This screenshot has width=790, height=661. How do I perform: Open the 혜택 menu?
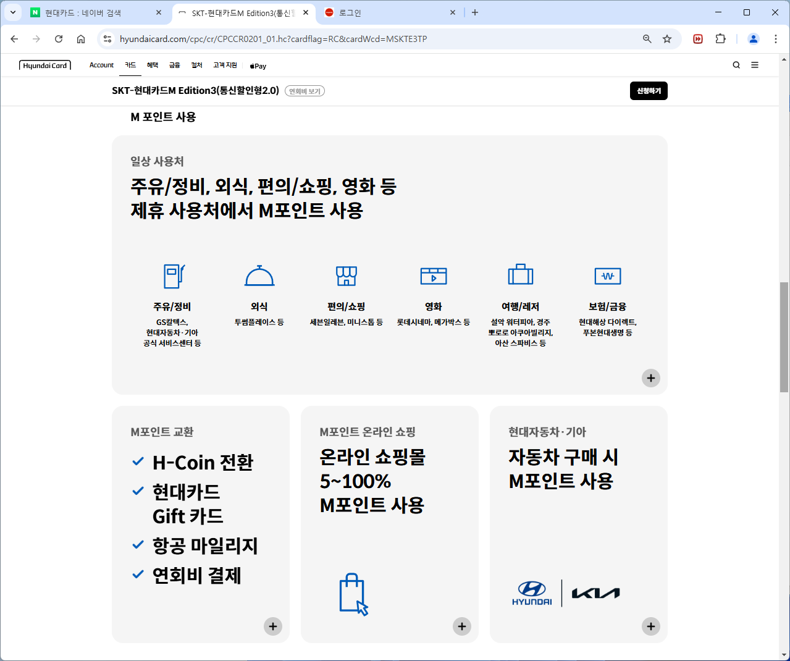(x=153, y=65)
